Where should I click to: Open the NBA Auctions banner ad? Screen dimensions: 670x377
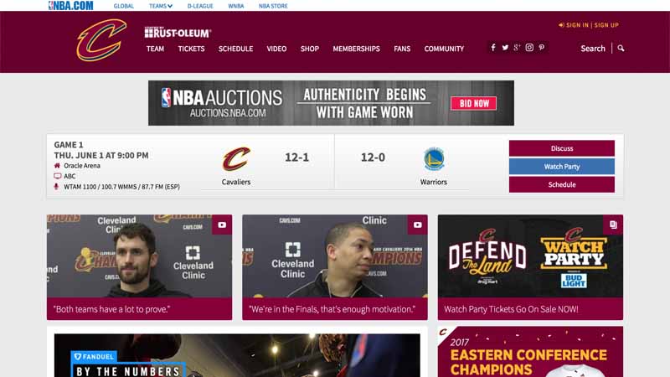point(331,103)
